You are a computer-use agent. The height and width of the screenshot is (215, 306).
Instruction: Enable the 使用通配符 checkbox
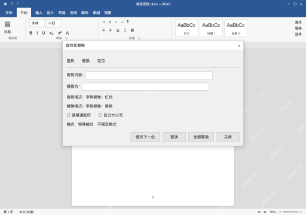point(69,115)
